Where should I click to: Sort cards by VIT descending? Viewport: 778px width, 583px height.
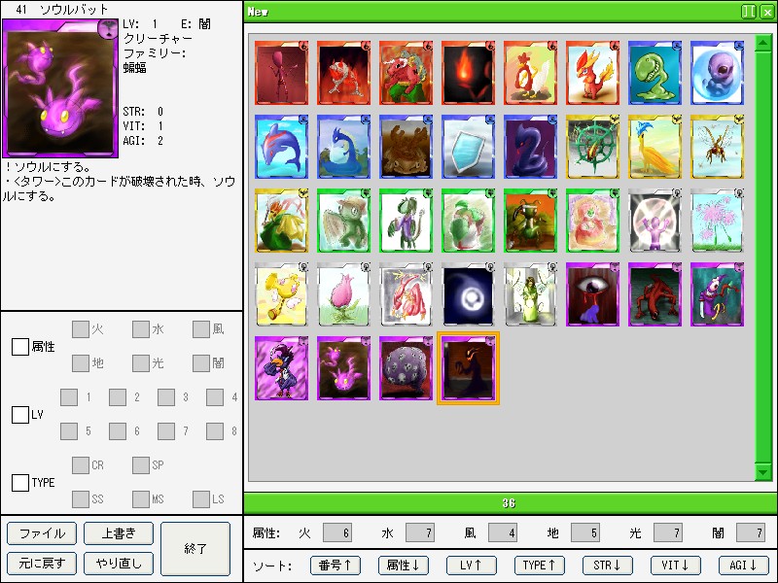(675, 566)
